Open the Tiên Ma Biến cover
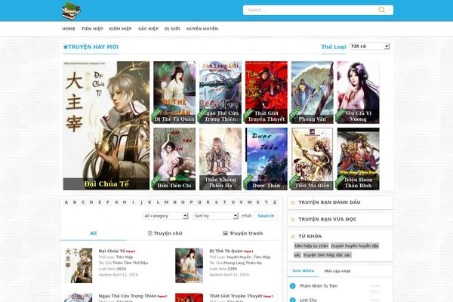Viewport: 453px width, 302px height. click(x=313, y=159)
